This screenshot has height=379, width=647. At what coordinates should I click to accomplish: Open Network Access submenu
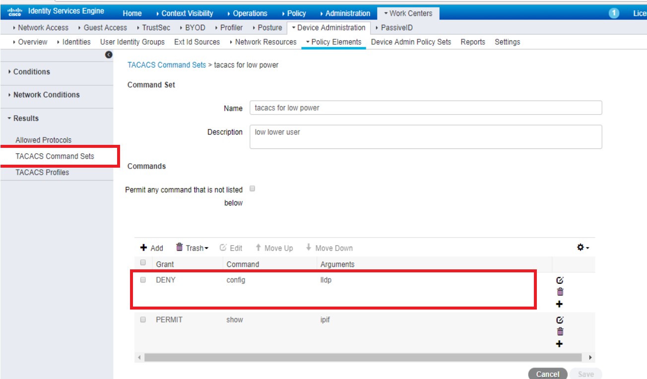[x=40, y=28]
